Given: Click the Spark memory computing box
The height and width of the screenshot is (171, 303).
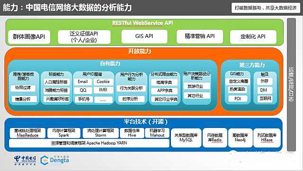Looking at the screenshot, I should [x=64, y=133].
